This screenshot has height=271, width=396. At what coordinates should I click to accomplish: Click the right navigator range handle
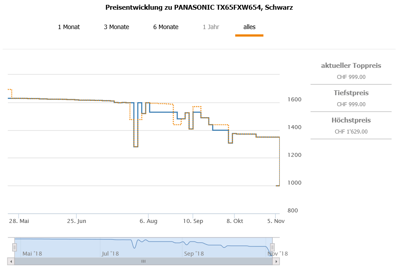click(x=272, y=247)
